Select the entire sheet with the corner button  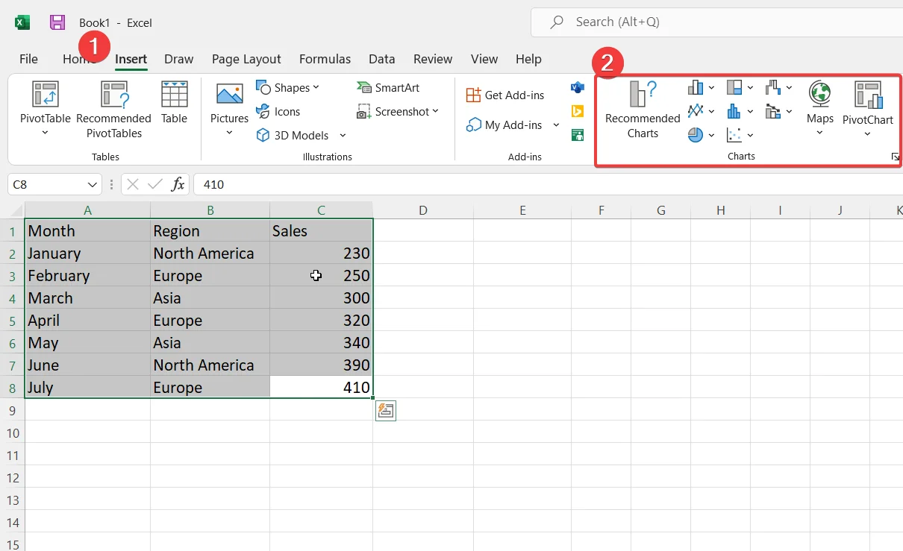(x=12, y=210)
